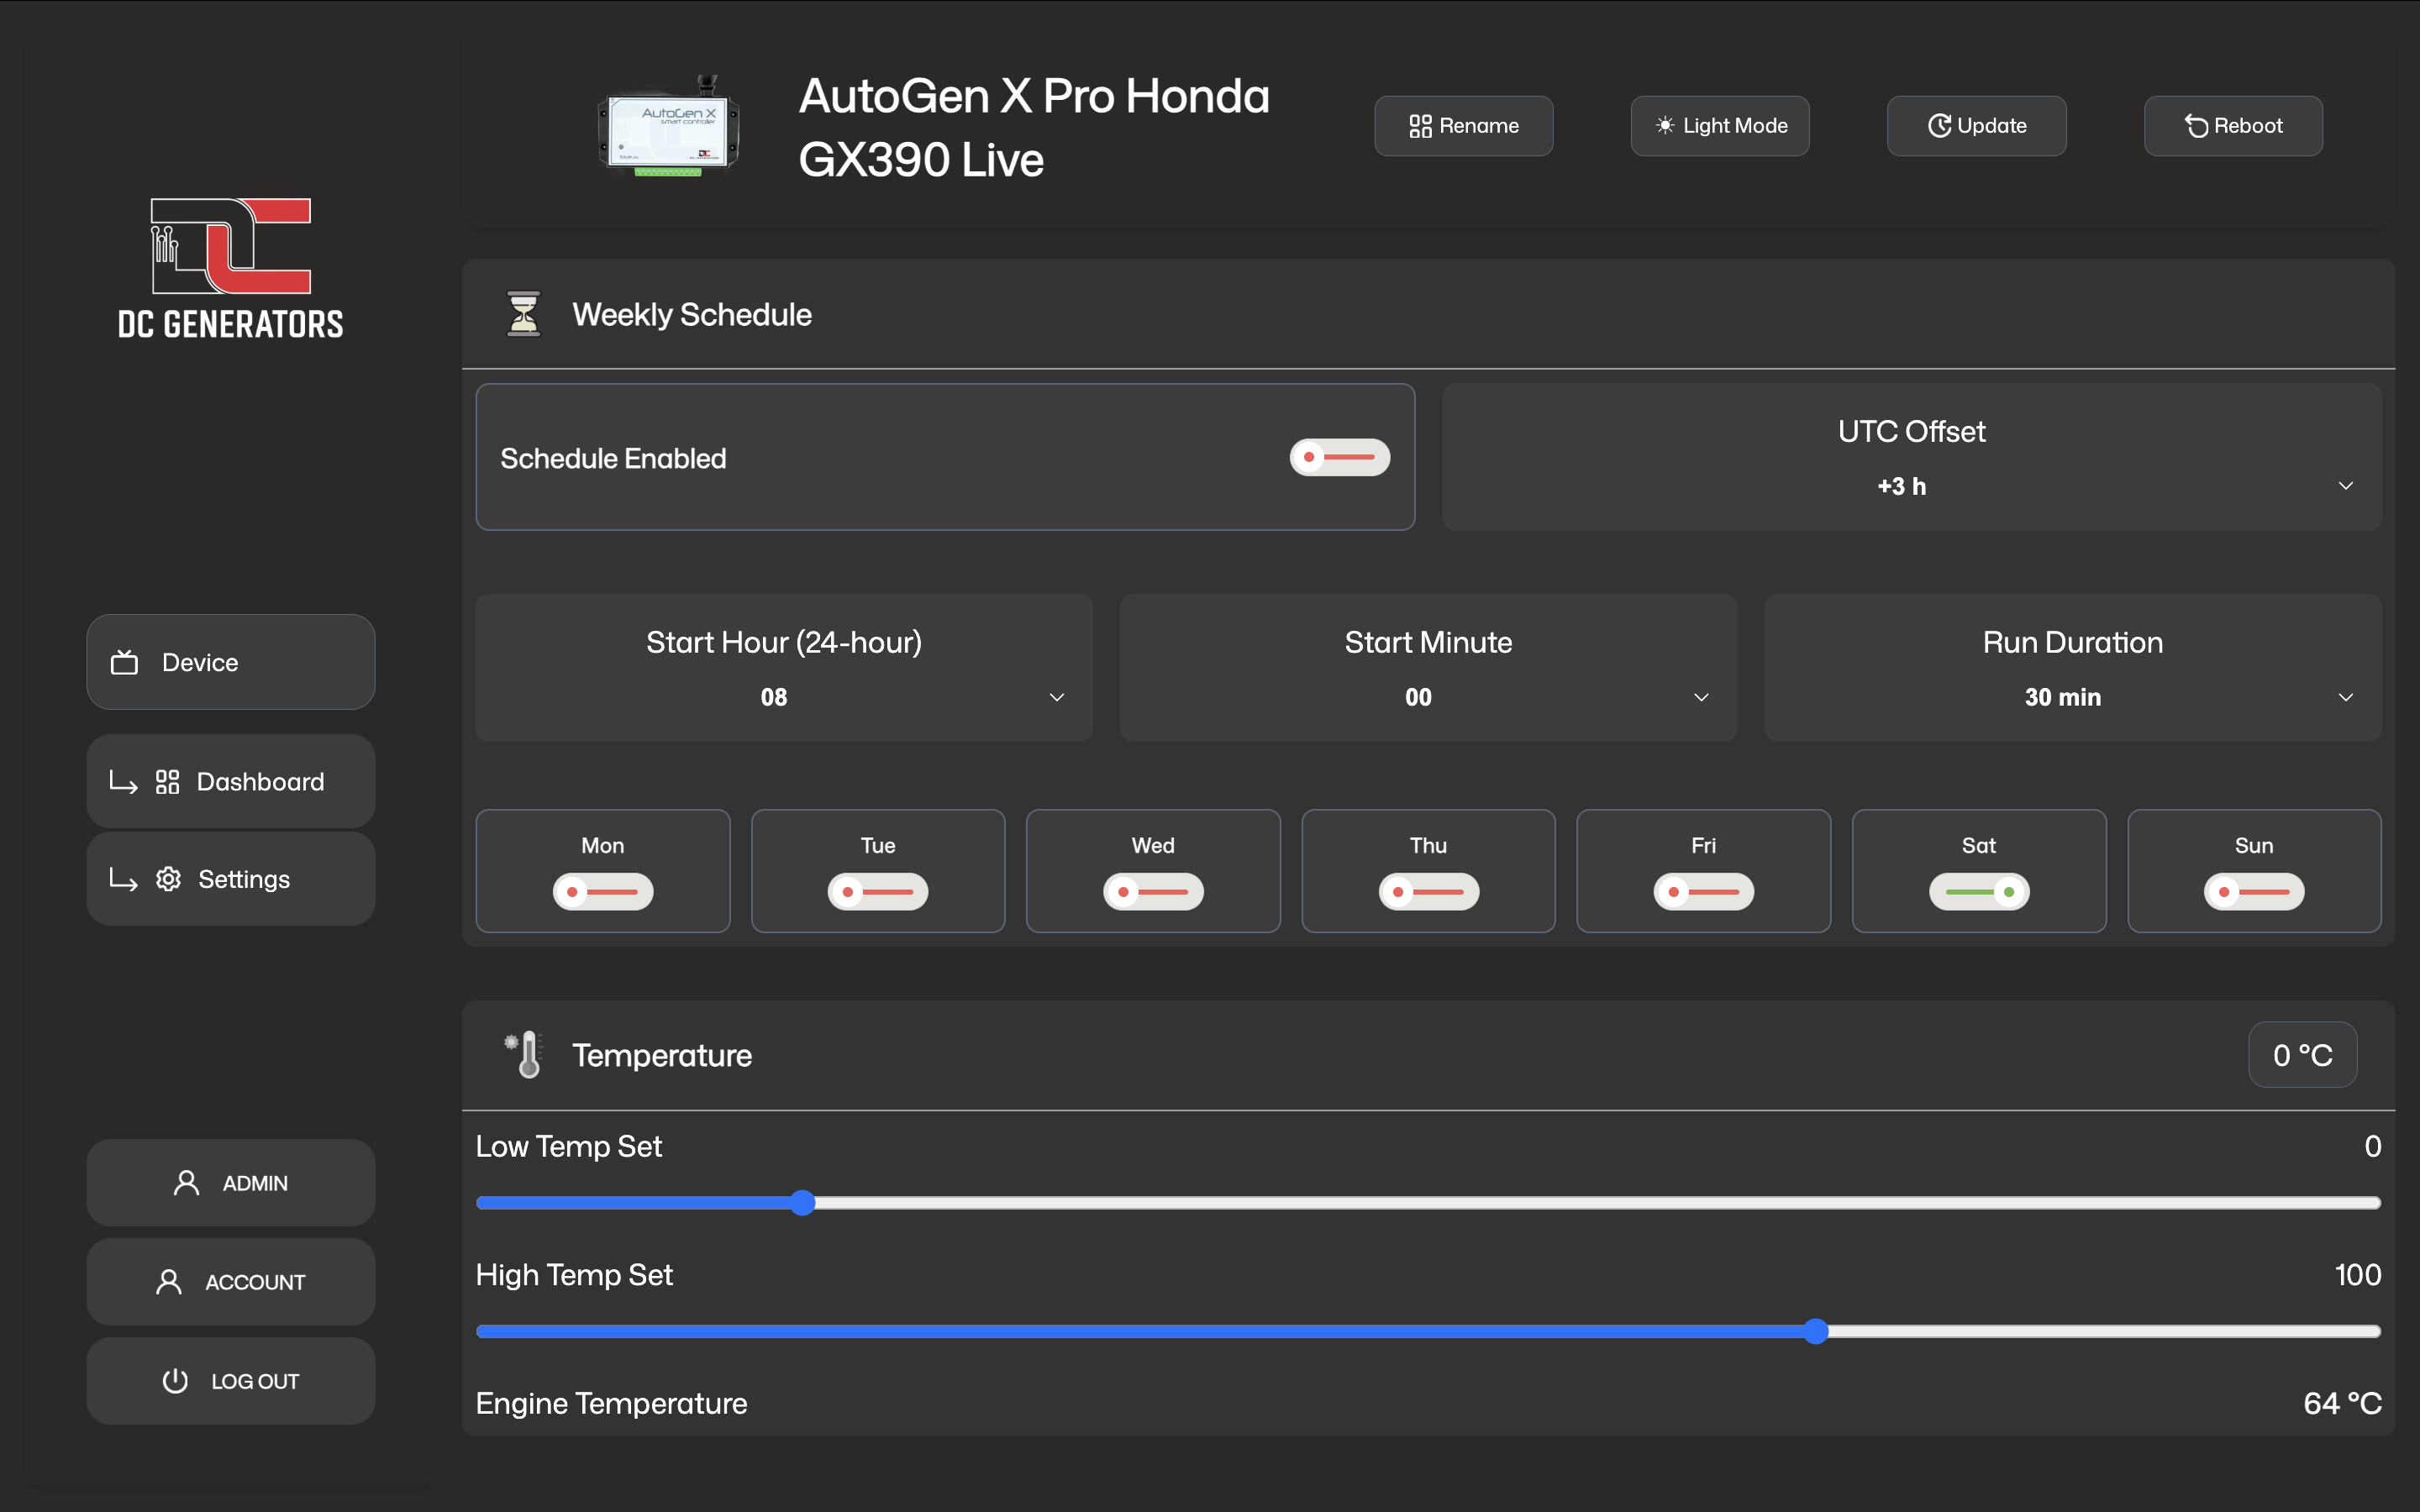The width and height of the screenshot is (2420, 1512).
Task: Click the '64 °C' engine temperature value
Action: (x=2342, y=1403)
